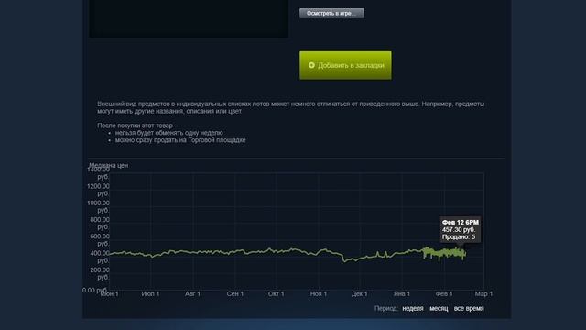Click the 'Окт 1' axis label

(x=277, y=293)
